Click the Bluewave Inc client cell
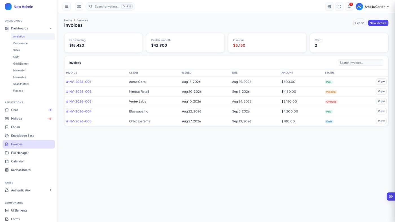 coord(139,111)
